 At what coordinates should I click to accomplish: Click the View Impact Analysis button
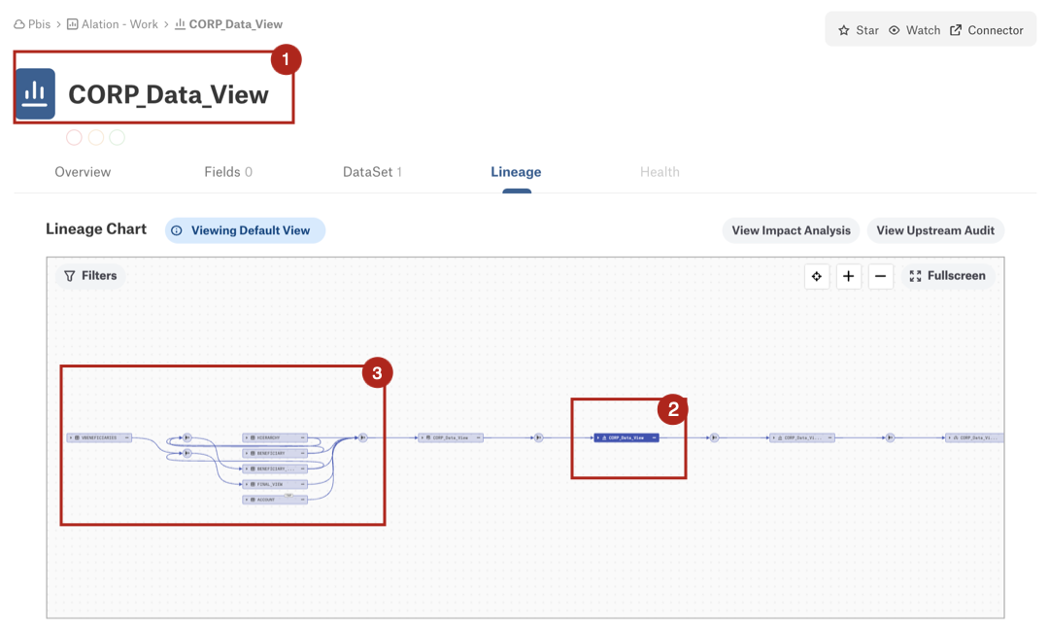[x=791, y=230]
